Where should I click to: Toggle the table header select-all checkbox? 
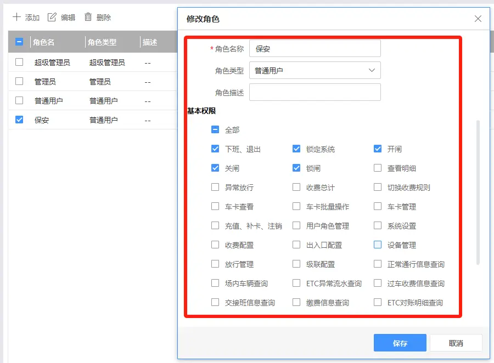(x=19, y=42)
